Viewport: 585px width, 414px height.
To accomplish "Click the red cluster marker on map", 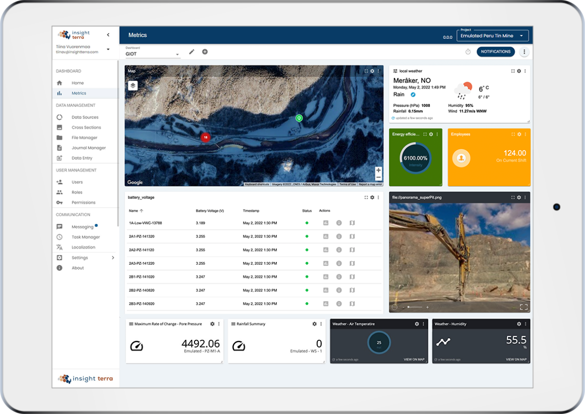I will point(205,138).
